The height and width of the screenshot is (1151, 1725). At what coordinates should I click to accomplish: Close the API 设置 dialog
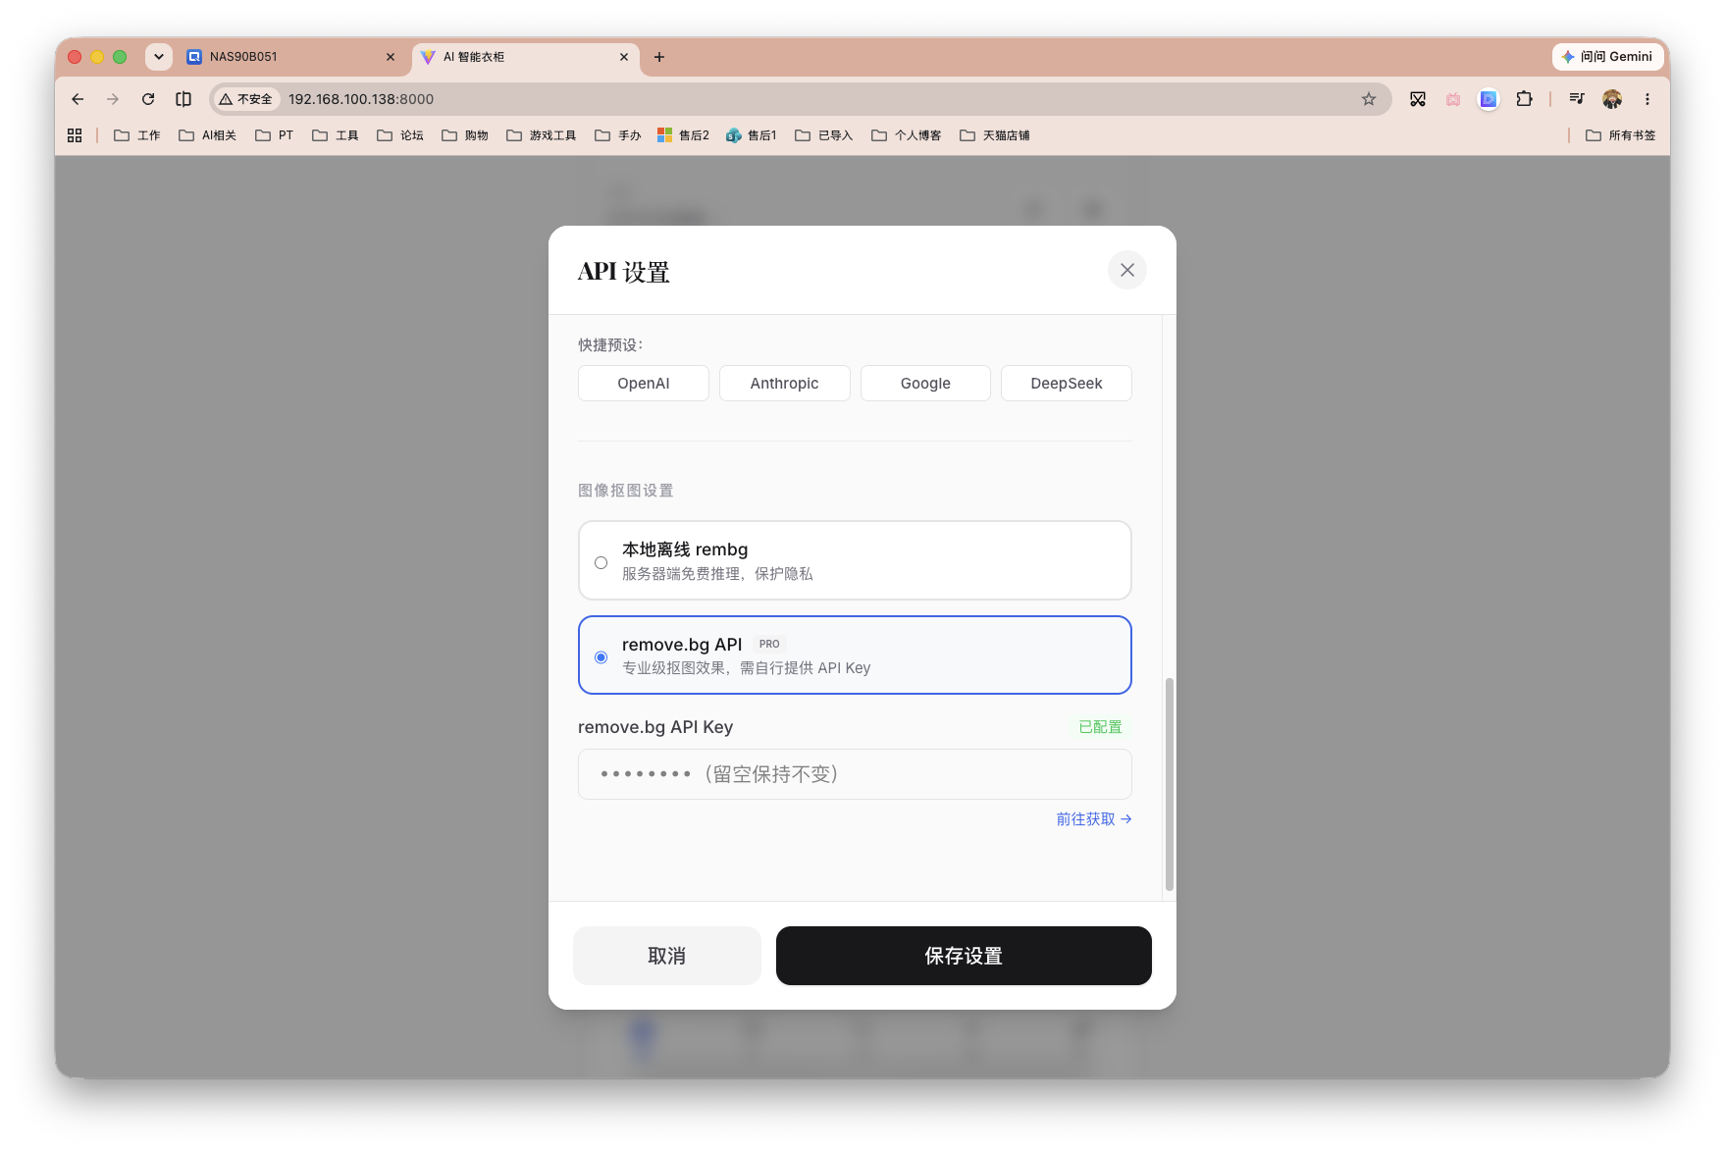pos(1126,270)
